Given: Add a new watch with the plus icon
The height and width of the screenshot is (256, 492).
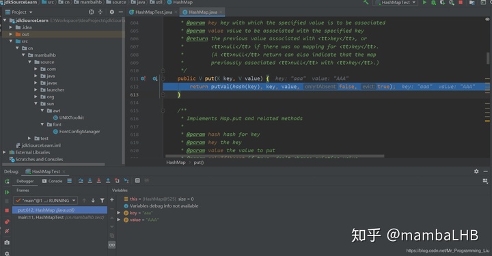Looking at the screenshot, I should coord(111,199).
